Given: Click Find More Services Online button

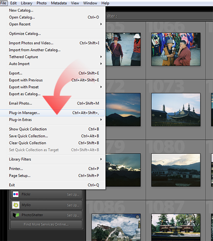Looking at the screenshot, I should (x=46, y=224).
